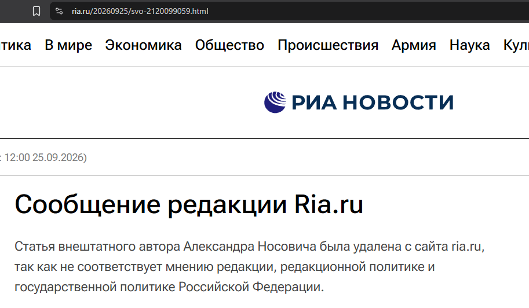Click the headline 'Сообщение редакции Ria.ru'
The width and height of the screenshot is (529, 308).
pos(189,204)
